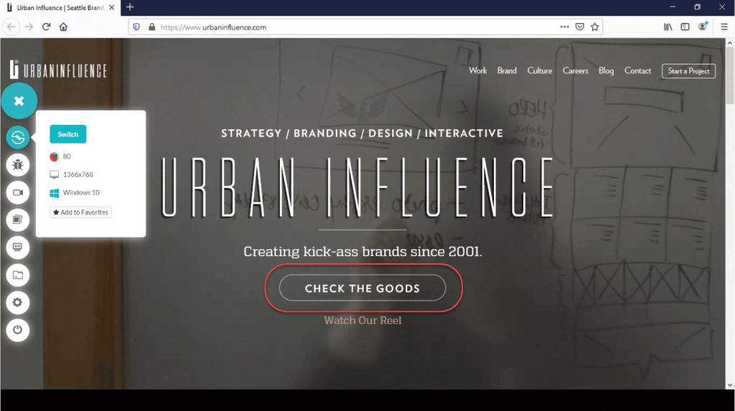Screen dimensions: 735x411
Task: Open settings via the sidebar gear icon
Action: 18,302
